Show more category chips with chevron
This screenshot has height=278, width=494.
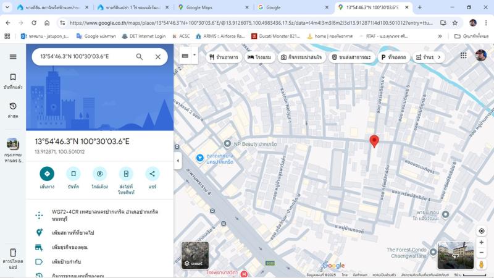440,57
